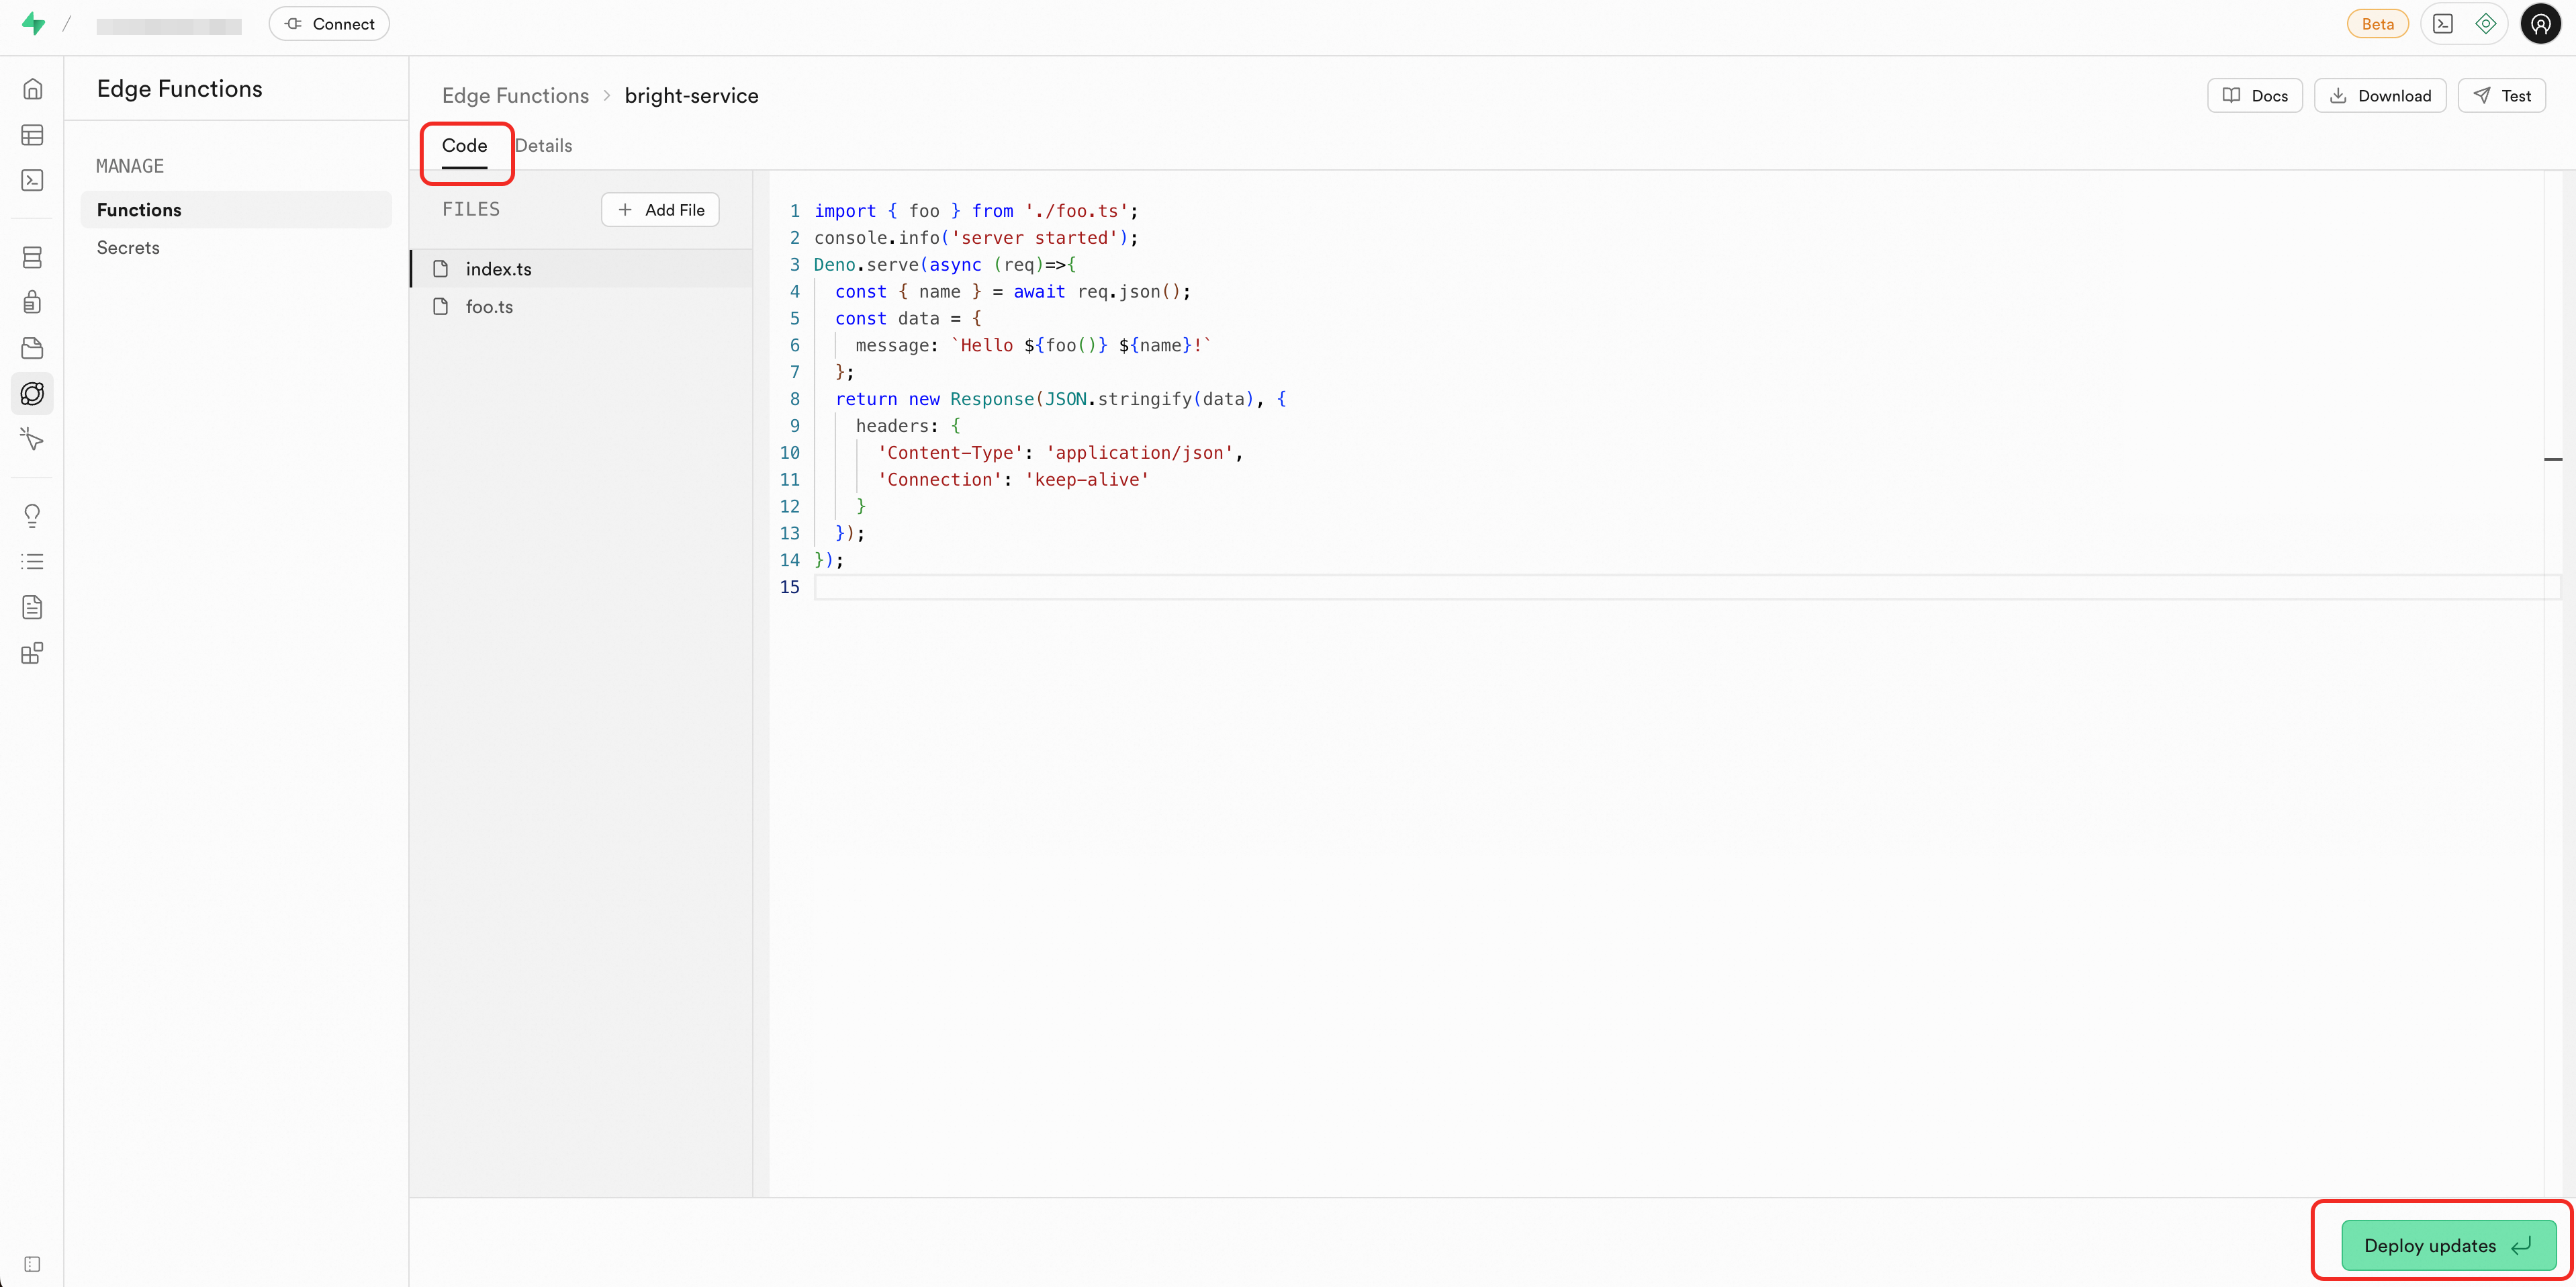Open the Table Editor sidebar icon
2576x1287 pixels.
(32, 135)
